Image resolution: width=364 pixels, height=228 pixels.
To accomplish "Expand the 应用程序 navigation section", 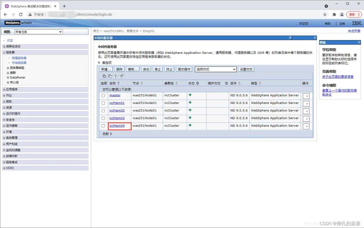I will tap(4, 89).
